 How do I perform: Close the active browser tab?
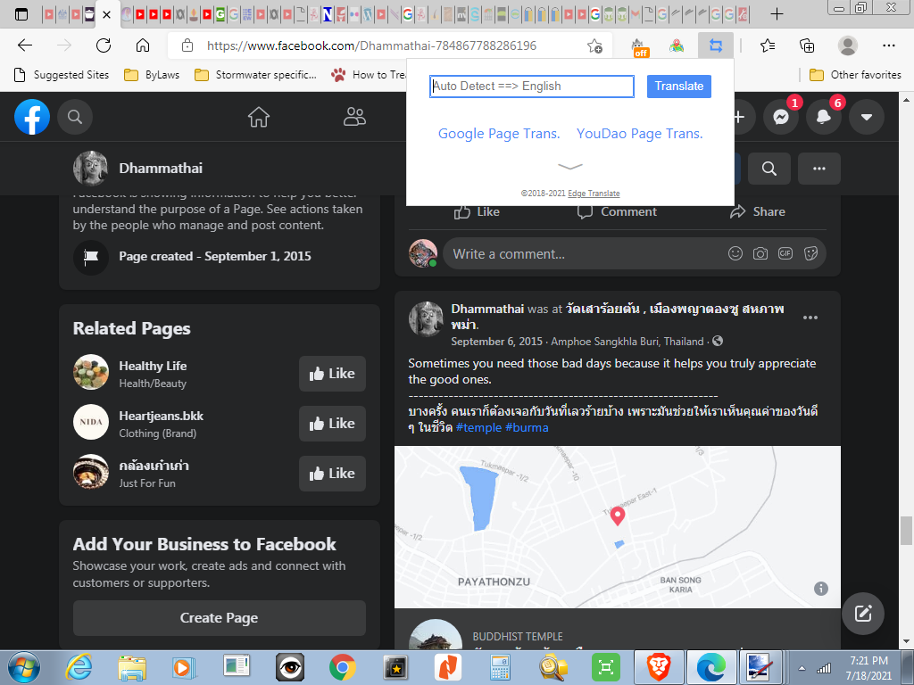[107, 14]
